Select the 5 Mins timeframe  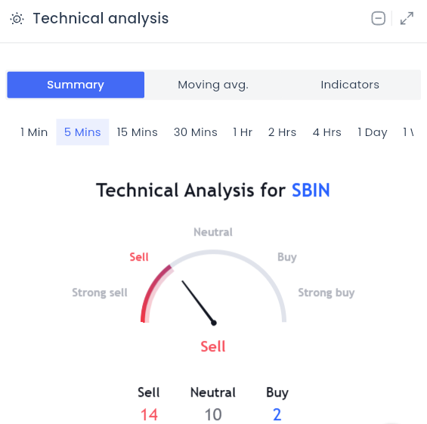coord(82,132)
